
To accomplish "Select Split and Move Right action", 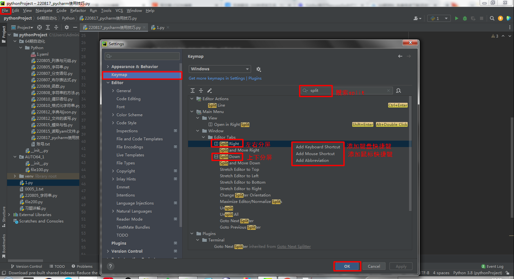I will (x=239, y=150).
